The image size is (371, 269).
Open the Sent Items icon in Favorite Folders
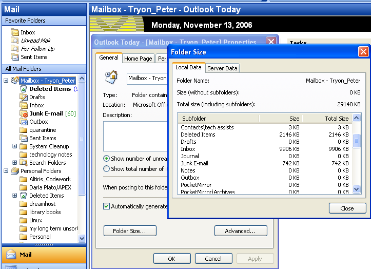(x=14, y=57)
